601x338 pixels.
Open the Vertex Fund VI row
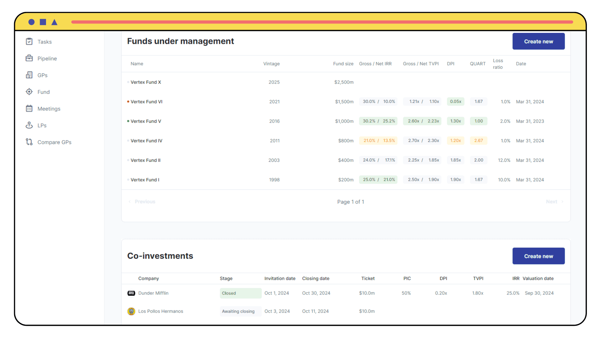[346, 102]
